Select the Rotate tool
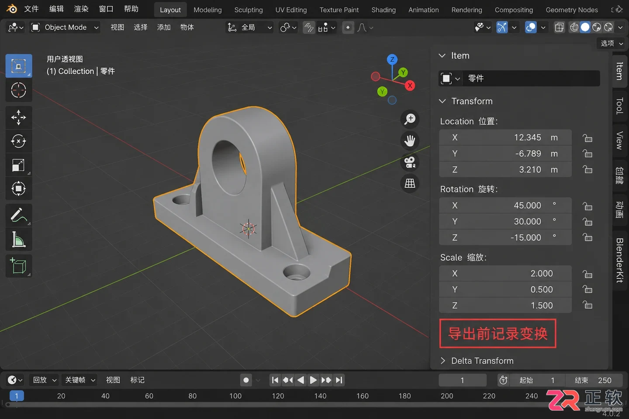The height and width of the screenshot is (419, 629). click(x=18, y=141)
